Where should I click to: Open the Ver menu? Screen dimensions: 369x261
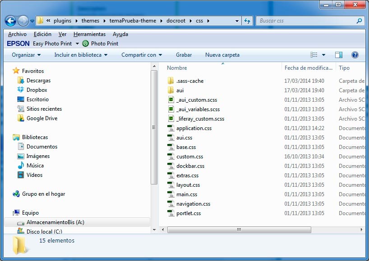[x=62, y=34]
